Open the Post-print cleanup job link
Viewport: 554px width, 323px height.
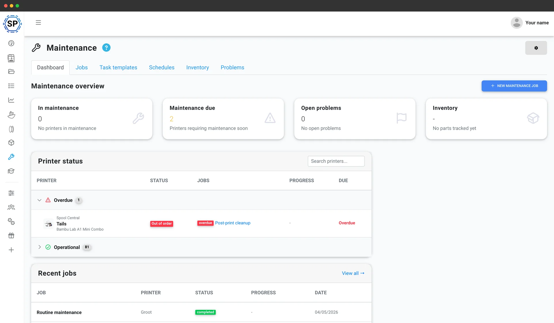pos(233,223)
